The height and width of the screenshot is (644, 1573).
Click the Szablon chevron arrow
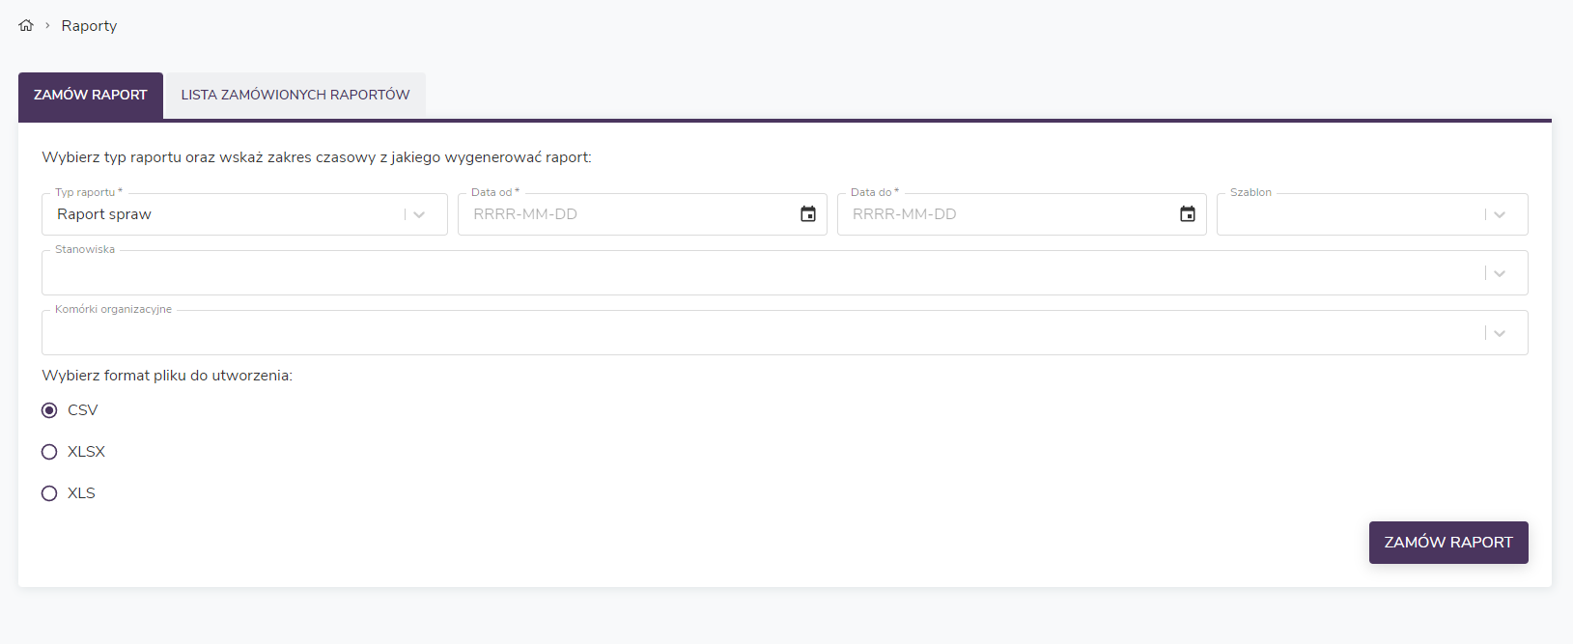pyautogui.click(x=1500, y=214)
